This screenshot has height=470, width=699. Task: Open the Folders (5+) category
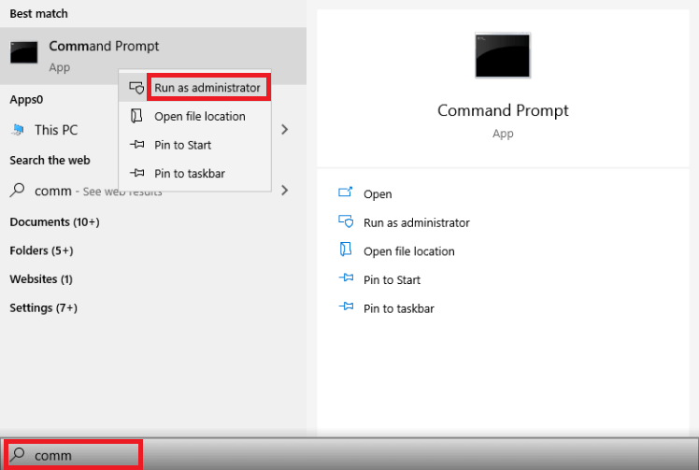tap(41, 250)
